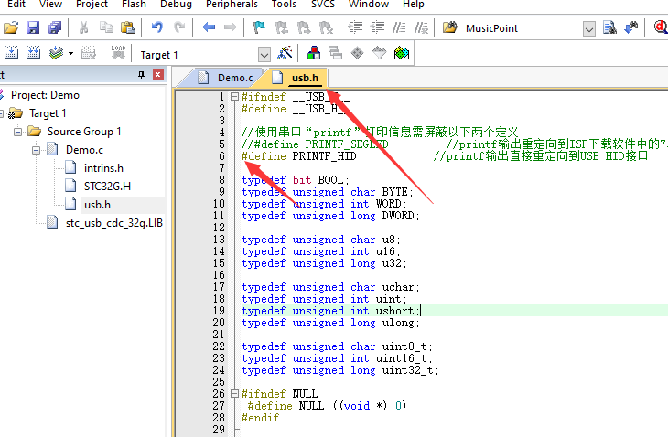Click the Navigate Backwards arrow
The image size is (668, 437).
[x=209, y=28]
